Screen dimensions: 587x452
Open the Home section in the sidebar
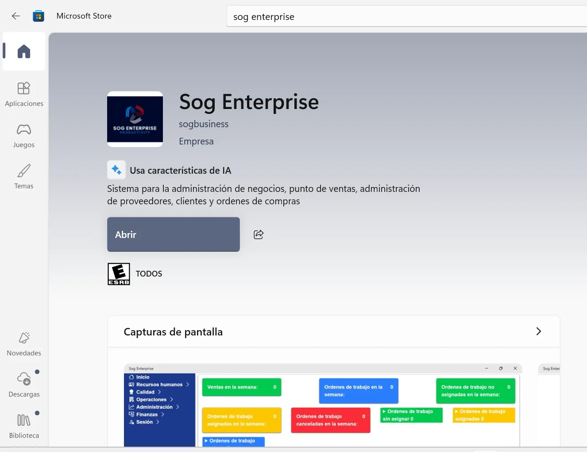click(24, 51)
